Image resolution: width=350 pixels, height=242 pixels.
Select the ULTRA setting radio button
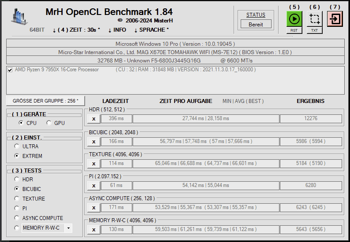[17, 146]
